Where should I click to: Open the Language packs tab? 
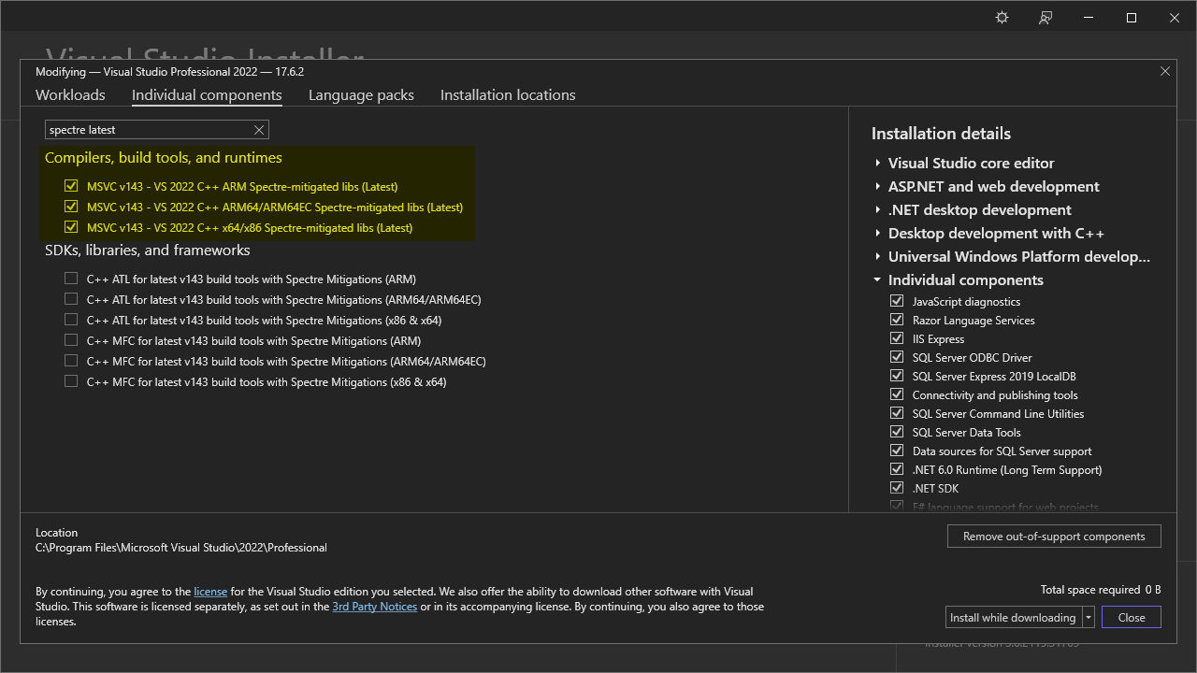coord(361,95)
